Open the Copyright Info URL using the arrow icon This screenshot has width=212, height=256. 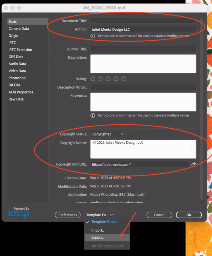click(193, 164)
